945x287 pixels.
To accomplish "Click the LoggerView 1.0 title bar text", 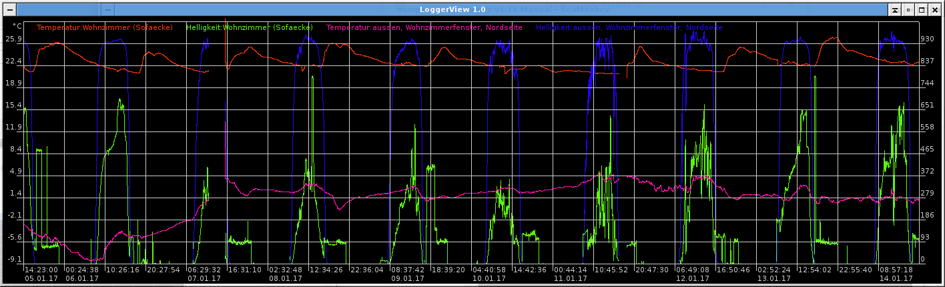I will pos(452,10).
